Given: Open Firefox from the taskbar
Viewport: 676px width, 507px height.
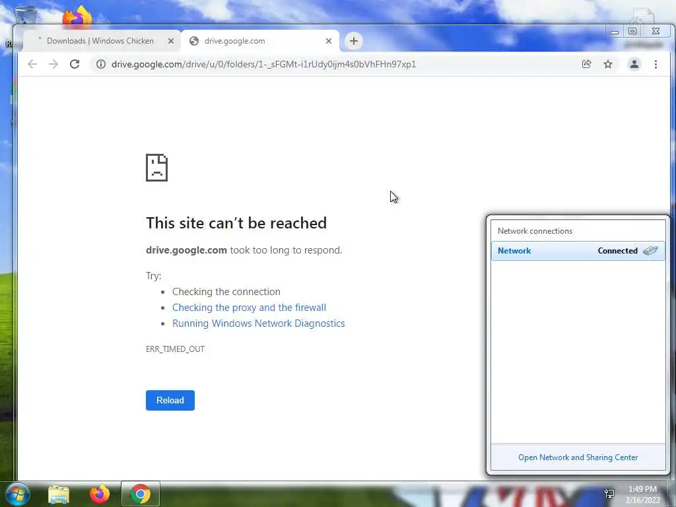Looking at the screenshot, I should tap(100, 494).
